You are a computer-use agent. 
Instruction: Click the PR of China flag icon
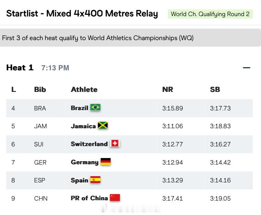115,198
